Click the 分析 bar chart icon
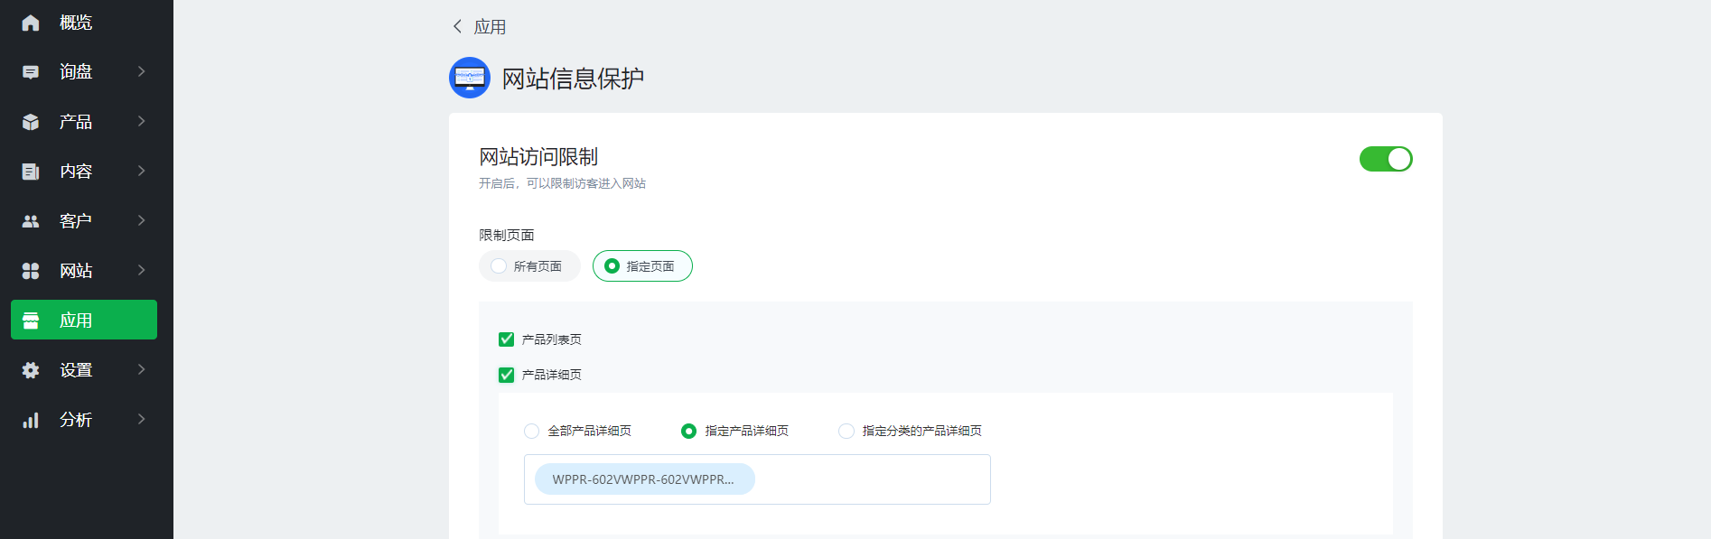 pos(31,420)
